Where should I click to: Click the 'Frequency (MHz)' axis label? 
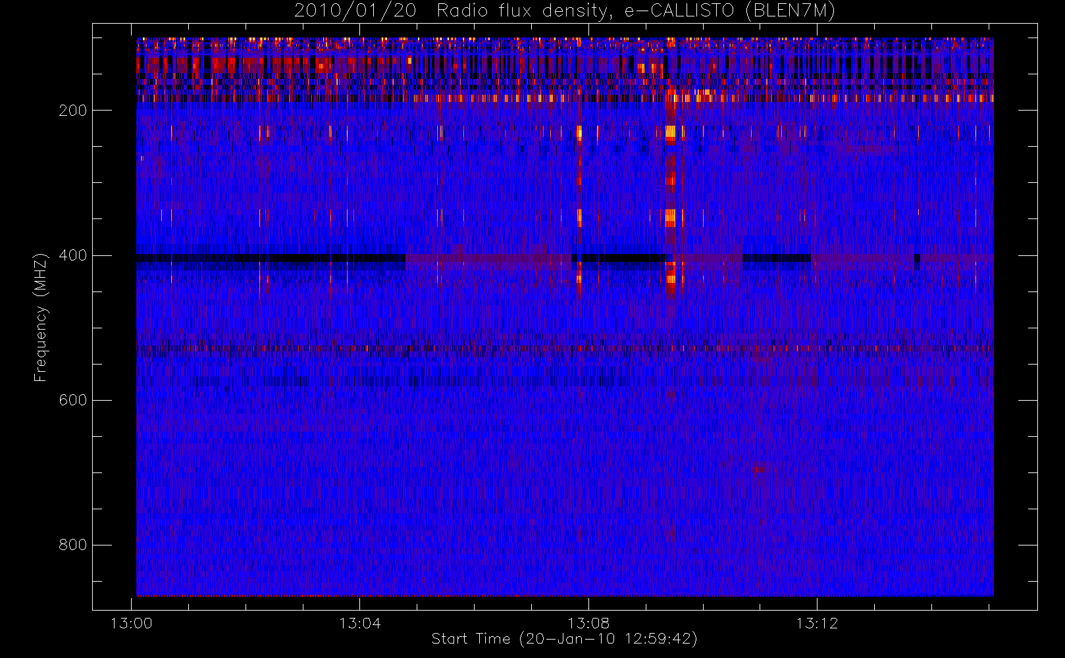pyautogui.click(x=41, y=317)
